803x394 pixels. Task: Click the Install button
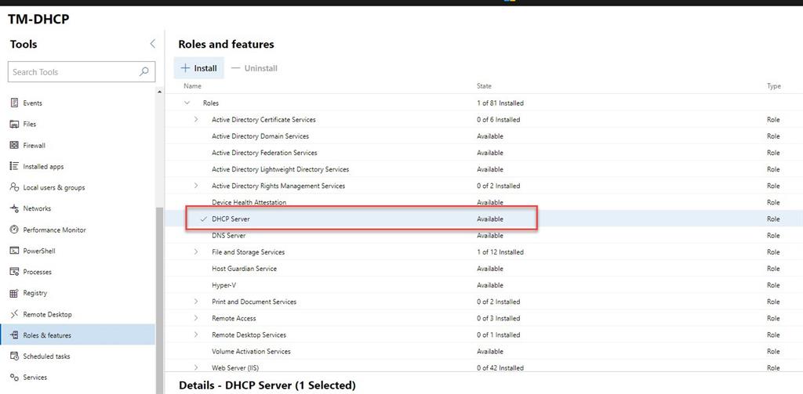[x=199, y=68]
